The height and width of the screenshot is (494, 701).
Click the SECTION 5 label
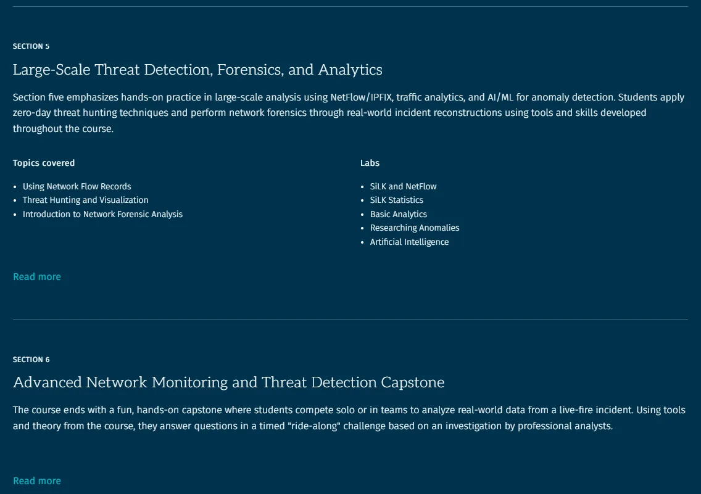click(31, 46)
